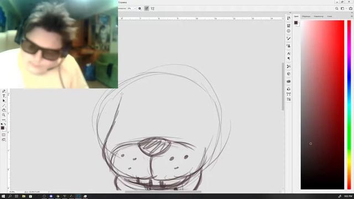Click the vertical hue slider
354x199 pixels.
(x=349, y=104)
